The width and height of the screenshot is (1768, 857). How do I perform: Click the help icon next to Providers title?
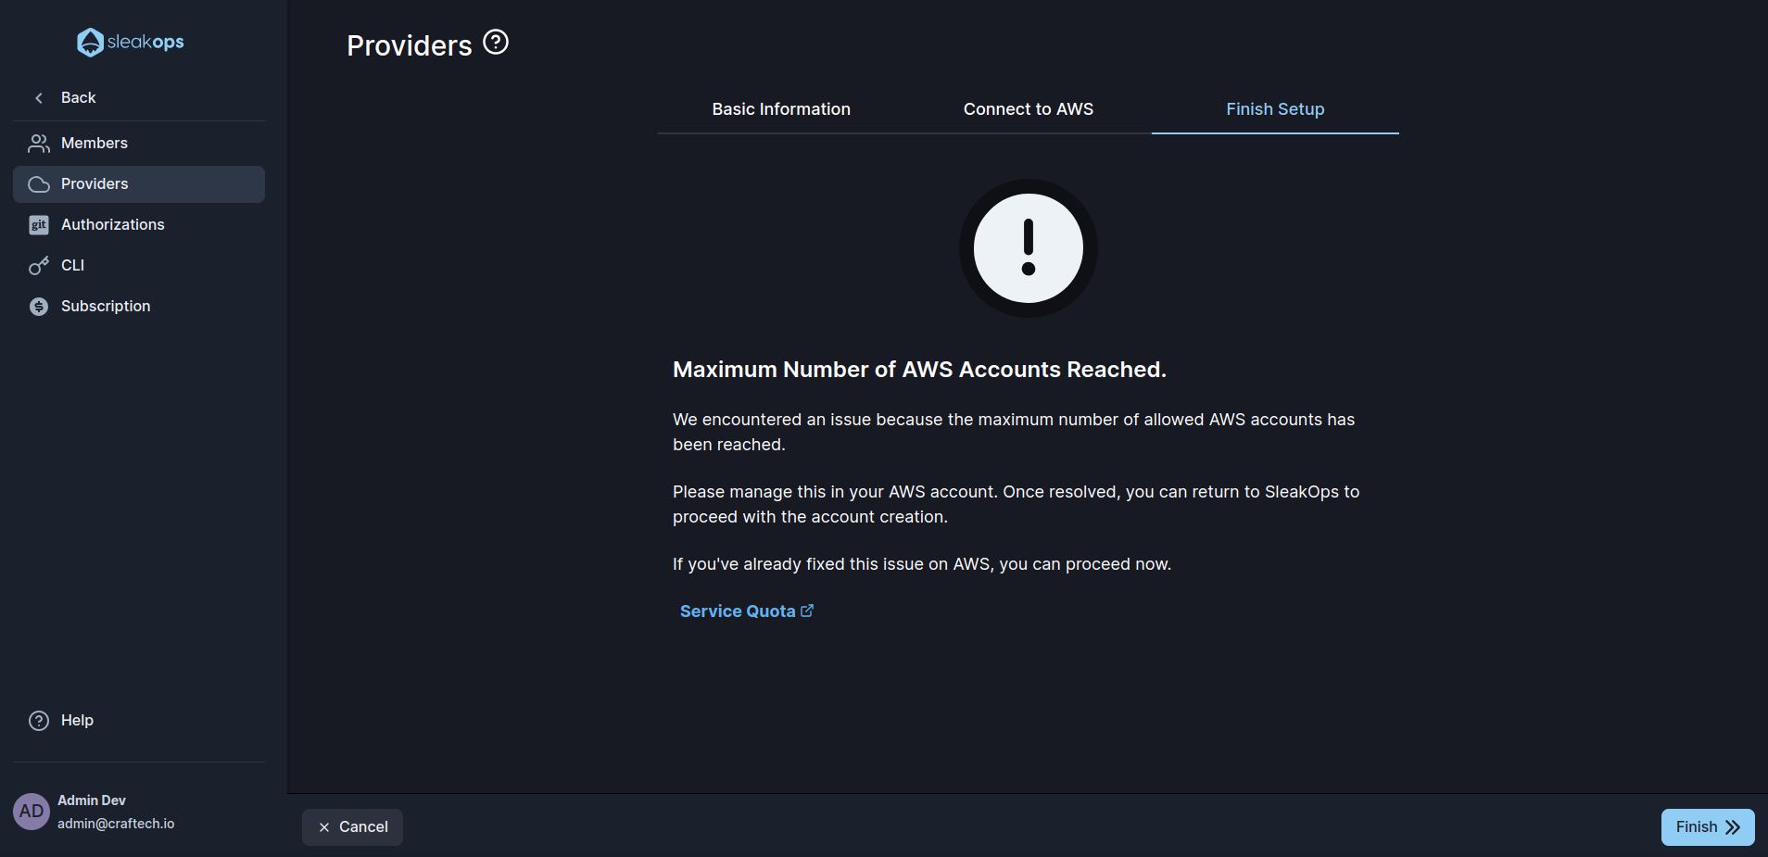(x=496, y=43)
